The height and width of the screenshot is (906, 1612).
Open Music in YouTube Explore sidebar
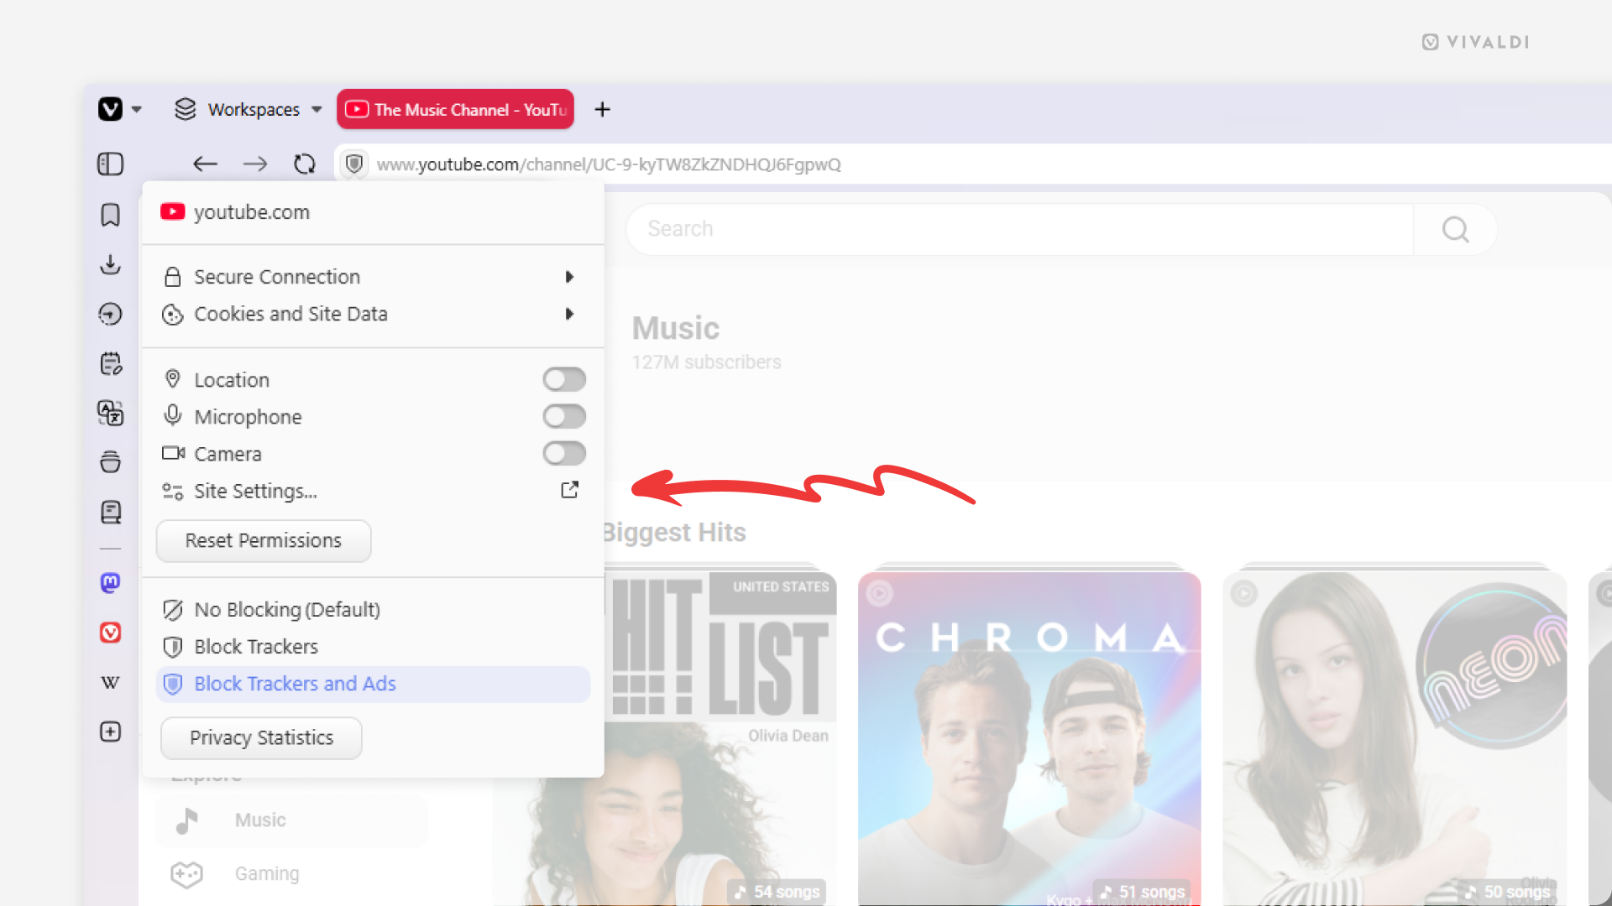pos(291,820)
